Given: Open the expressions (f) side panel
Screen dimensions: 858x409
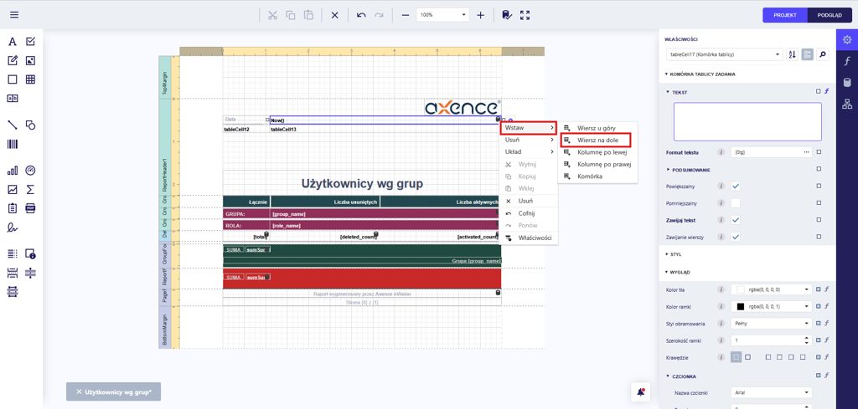Looking at the screenshot, I should pyautogui.click(x=847, y=61).
